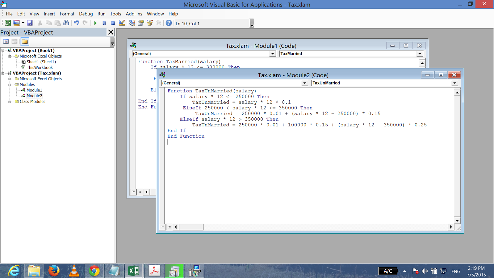Collapse the VBAProject (Book1) tree node
The width and height of the screenshot is (494, 278).
[3, 50]
